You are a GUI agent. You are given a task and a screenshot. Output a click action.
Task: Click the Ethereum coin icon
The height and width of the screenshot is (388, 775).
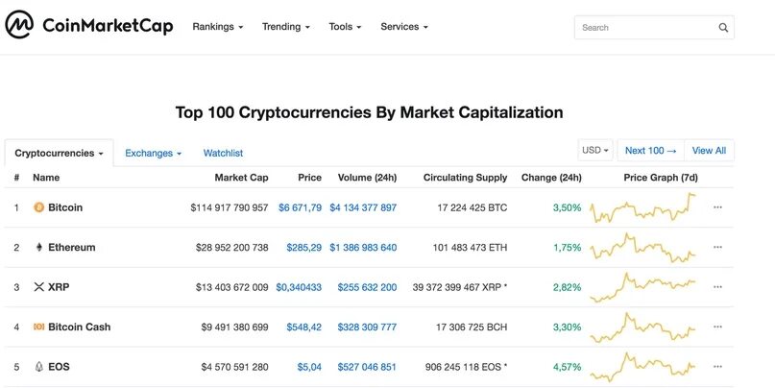click(x=39, y=248)
